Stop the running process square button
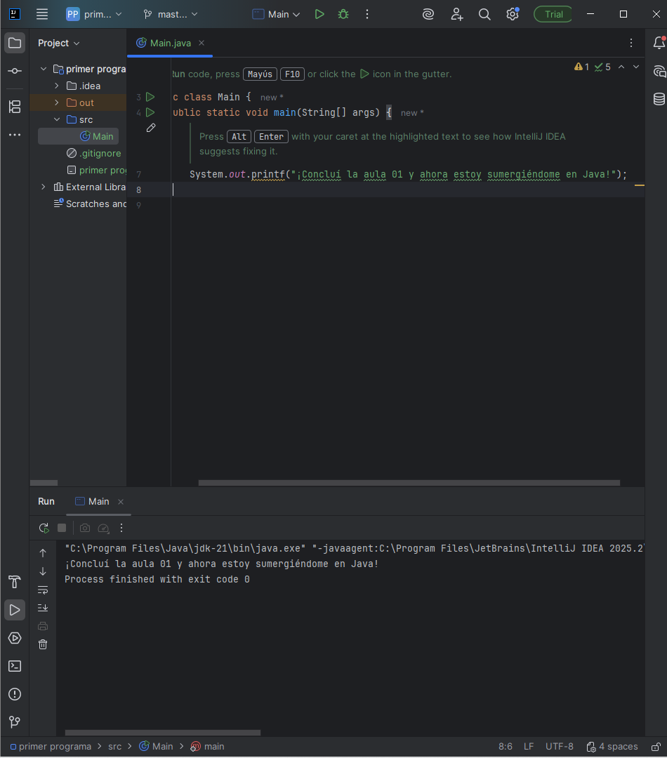The height and width of the screenshot is (758, 667). coord(62,528)
